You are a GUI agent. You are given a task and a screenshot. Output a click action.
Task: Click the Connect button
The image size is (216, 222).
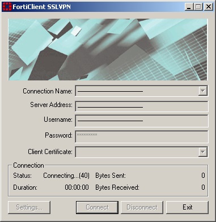(97, 207)
